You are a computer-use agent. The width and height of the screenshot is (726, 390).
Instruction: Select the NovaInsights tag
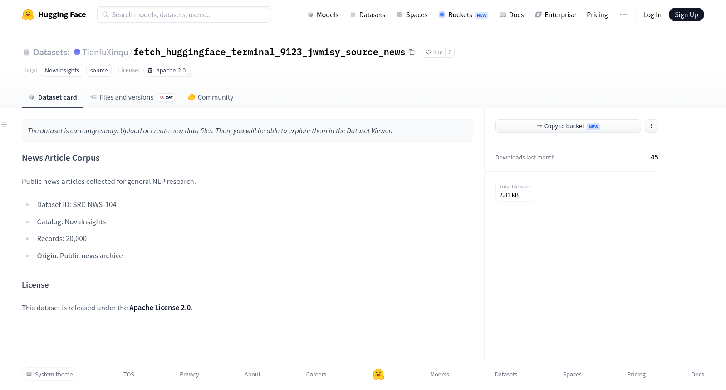tap(62, 70)
